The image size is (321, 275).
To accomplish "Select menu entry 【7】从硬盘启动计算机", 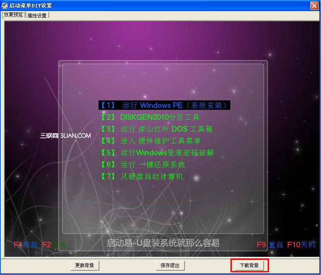I will coord(142,176).
